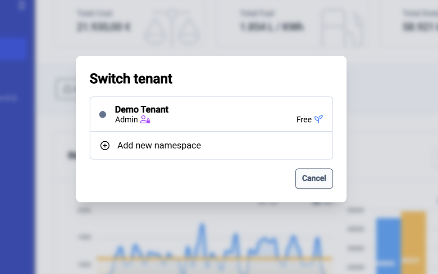Screen dimensions: 438x274
Task: Click the blue bar in the bar chart
Action: [x=388, y=245]
